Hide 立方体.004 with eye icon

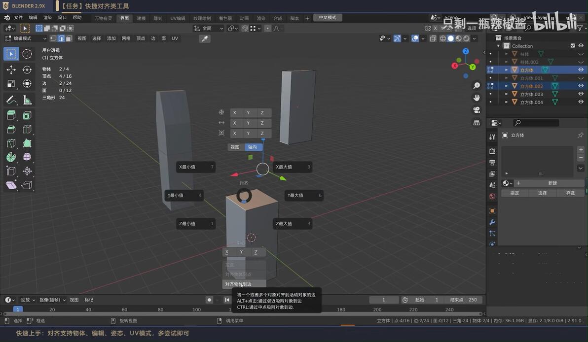tap(581, 102)
